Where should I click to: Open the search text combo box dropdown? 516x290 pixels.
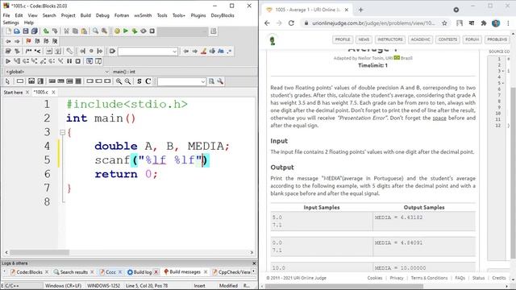(174, 52)
